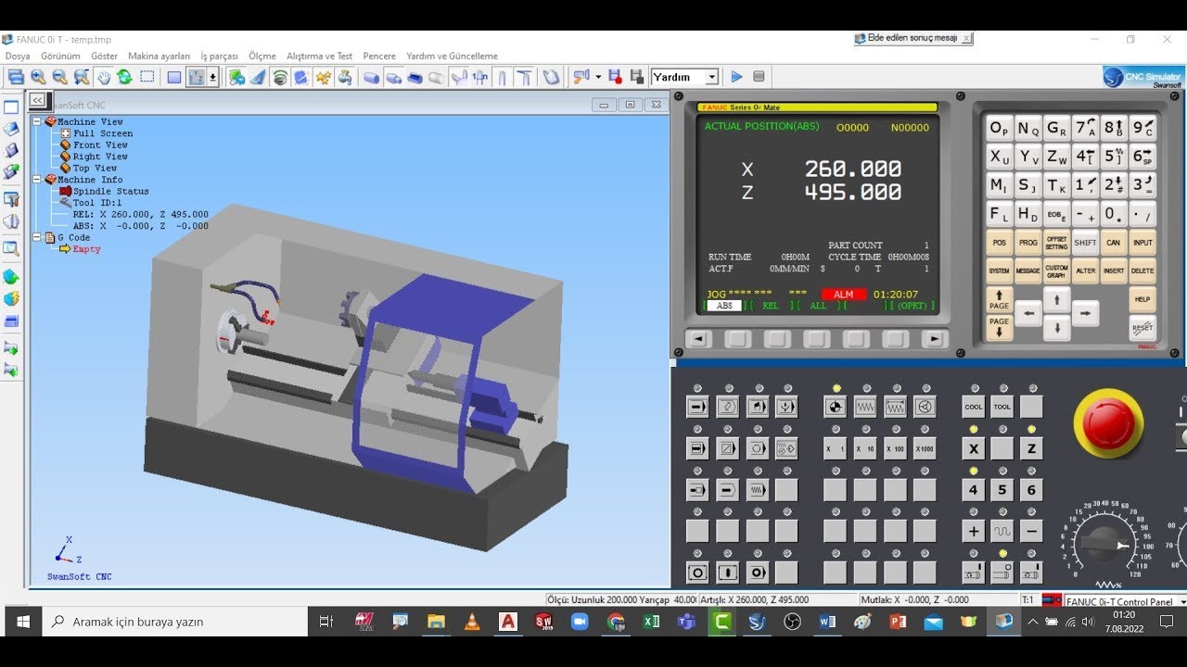Click the stop icon beside run
This screenshot has height=667, width=1187.
(x=759, y=77)
